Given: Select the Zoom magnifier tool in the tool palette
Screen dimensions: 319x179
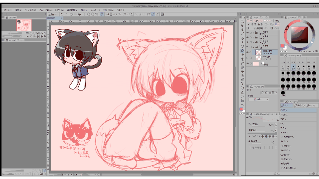Looking at the screenshot, I should 242,21.
